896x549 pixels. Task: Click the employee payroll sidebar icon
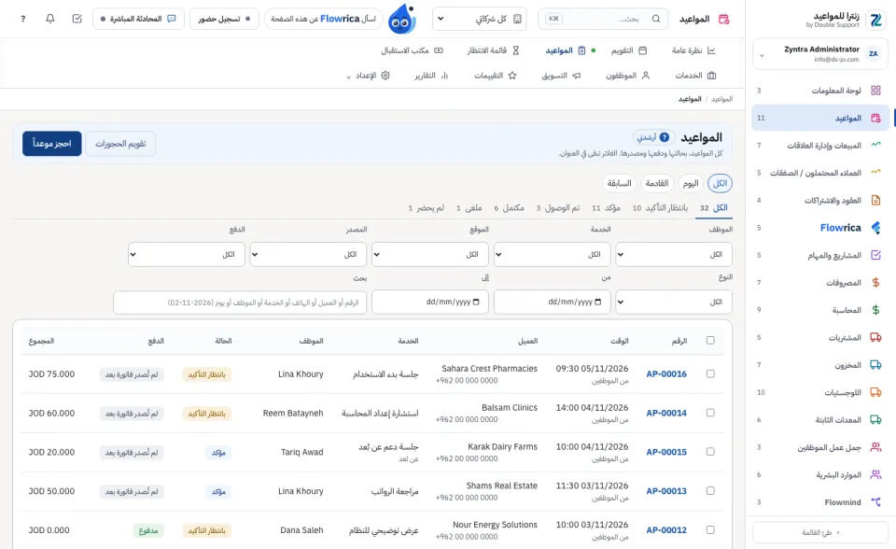[875, 447]
